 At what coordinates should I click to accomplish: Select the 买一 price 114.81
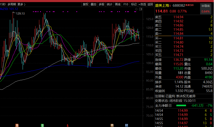(179, 38)
